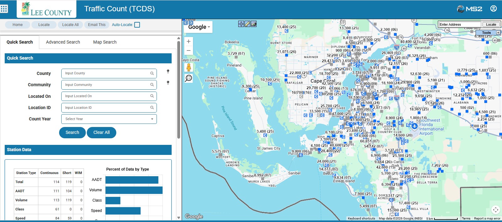This screenshot has width=502, height=222.
Task: Click the map pin beside County field
Action: [168, 72]
